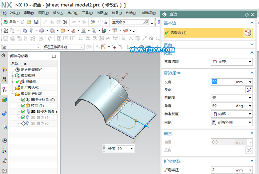Open navigator settings gear icon
Image resolution: width=259 pixels, height=174 pixels.
3,56
